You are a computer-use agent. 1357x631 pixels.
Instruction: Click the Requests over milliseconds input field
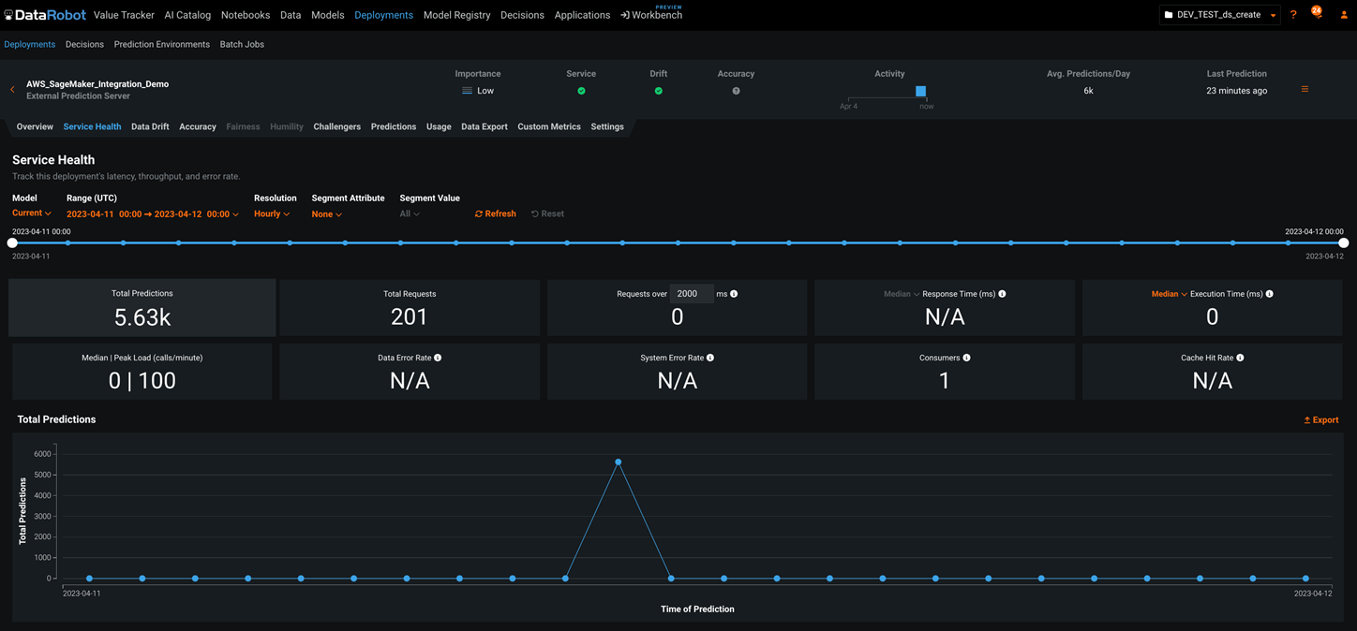[x=691, y=294]
